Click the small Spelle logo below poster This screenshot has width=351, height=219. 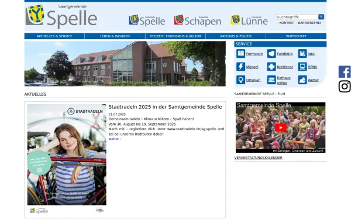pos(39,211)
